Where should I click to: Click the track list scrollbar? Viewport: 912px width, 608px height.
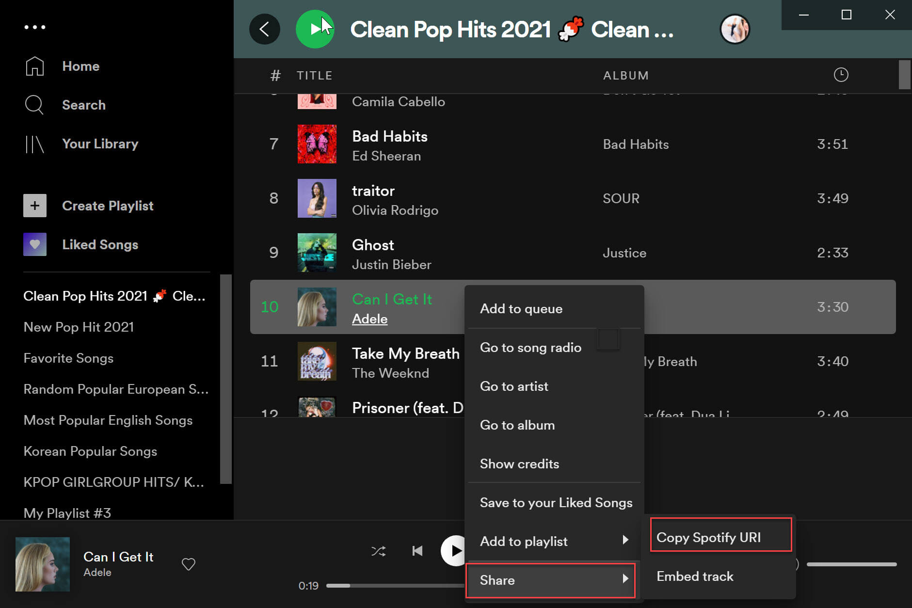904,75
